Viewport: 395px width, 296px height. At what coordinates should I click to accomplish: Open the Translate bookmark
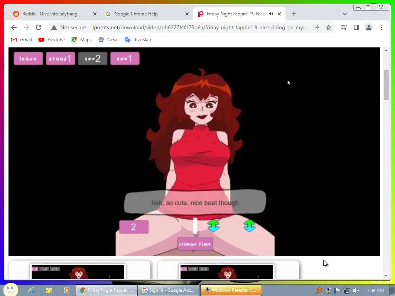pyautogui.click(x=139, y=40)
